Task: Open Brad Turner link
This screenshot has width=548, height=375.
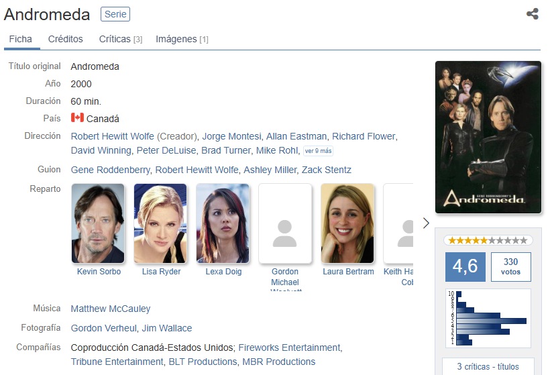Action: [x=226, y=150]
